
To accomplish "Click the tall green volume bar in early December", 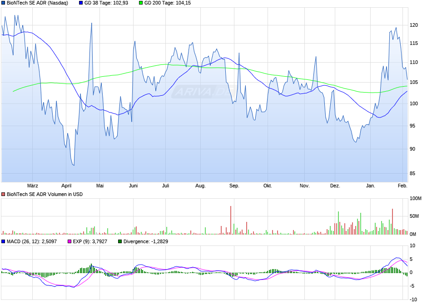I will 338,223.
